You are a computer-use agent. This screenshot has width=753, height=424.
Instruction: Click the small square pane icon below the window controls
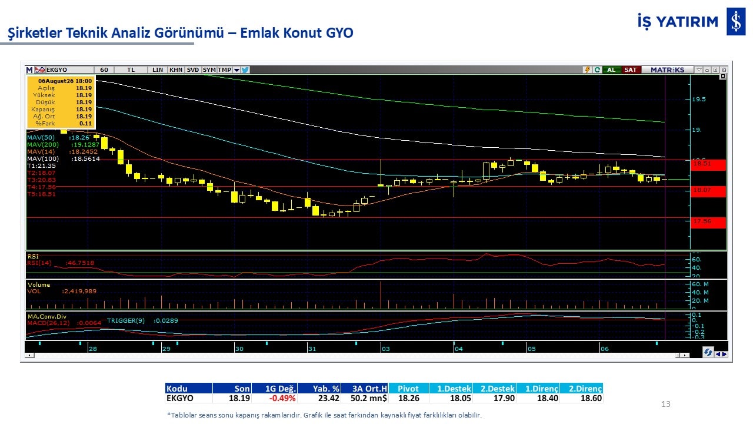click(723, 77)
